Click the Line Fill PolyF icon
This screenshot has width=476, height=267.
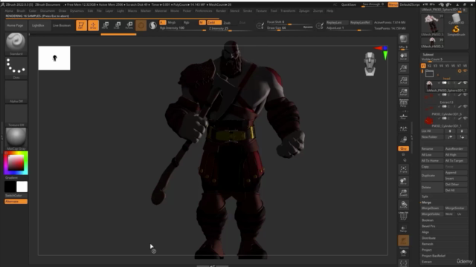(403, 216)
